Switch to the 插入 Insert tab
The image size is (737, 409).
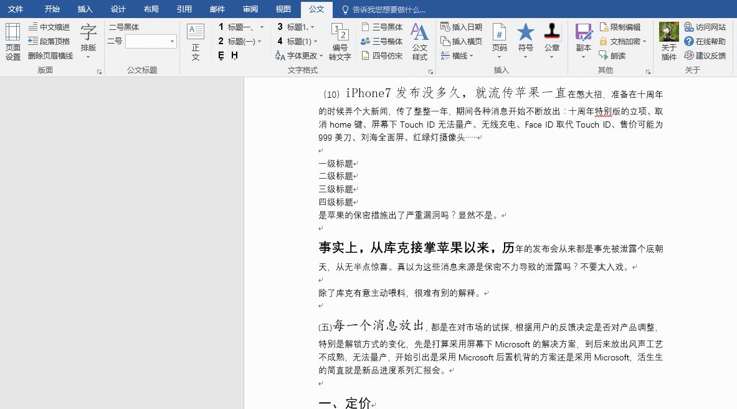point(85,9)
